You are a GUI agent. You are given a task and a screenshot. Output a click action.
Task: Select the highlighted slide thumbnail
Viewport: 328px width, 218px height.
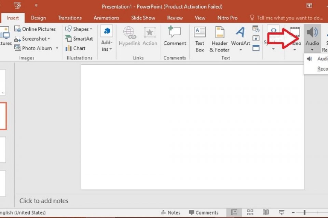(x=3, y=116)
